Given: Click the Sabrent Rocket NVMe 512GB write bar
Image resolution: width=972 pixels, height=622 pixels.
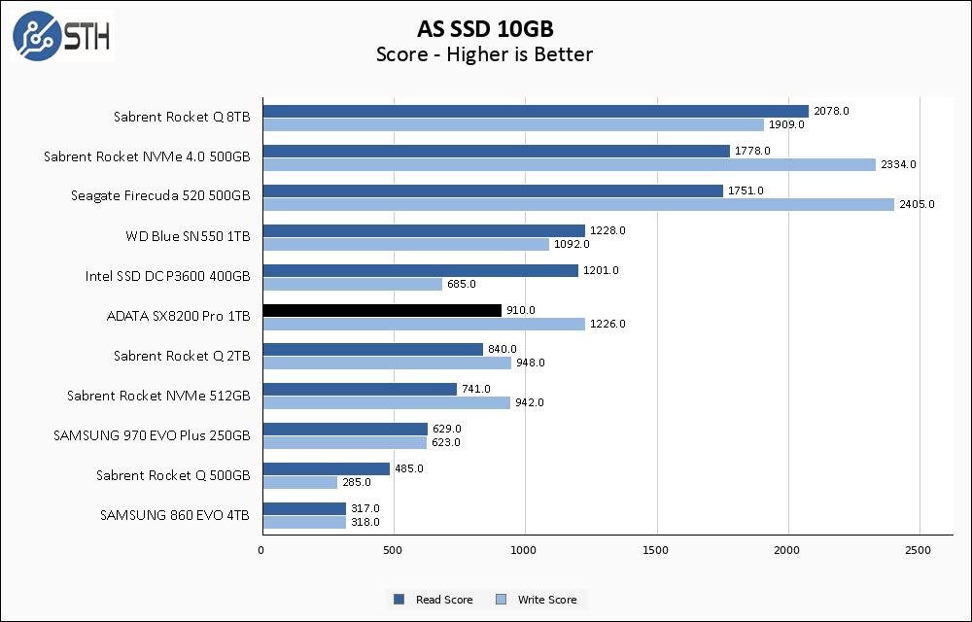Looking at the screenshot, I should 387,403.
